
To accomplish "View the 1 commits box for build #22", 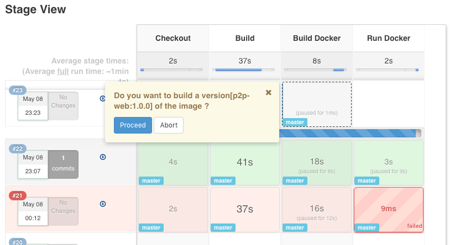I will coord(64,164).
